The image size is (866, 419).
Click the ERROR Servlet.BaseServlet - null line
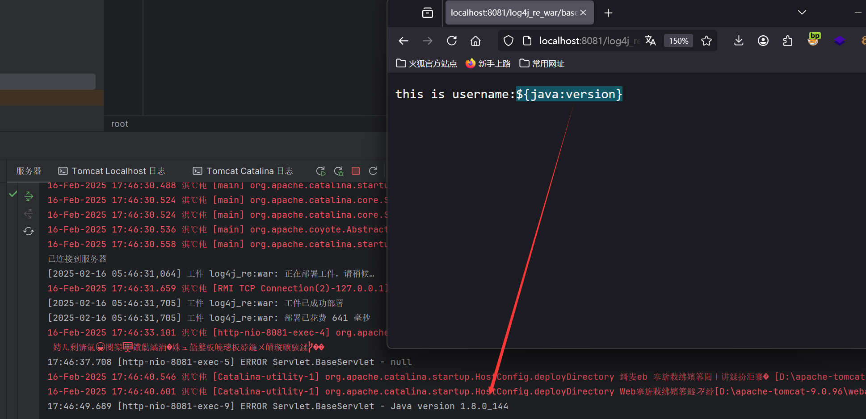[x=230, y=362]
